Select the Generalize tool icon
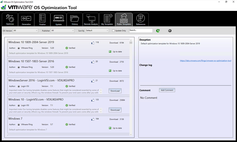The width and height of the screenshot is (237, 142). click(26, 18)
